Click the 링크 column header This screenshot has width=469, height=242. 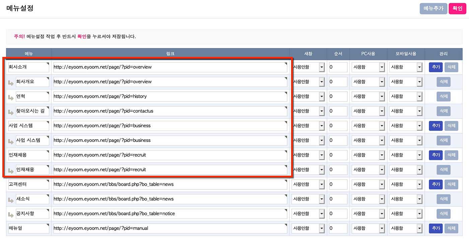coord(170,54)
